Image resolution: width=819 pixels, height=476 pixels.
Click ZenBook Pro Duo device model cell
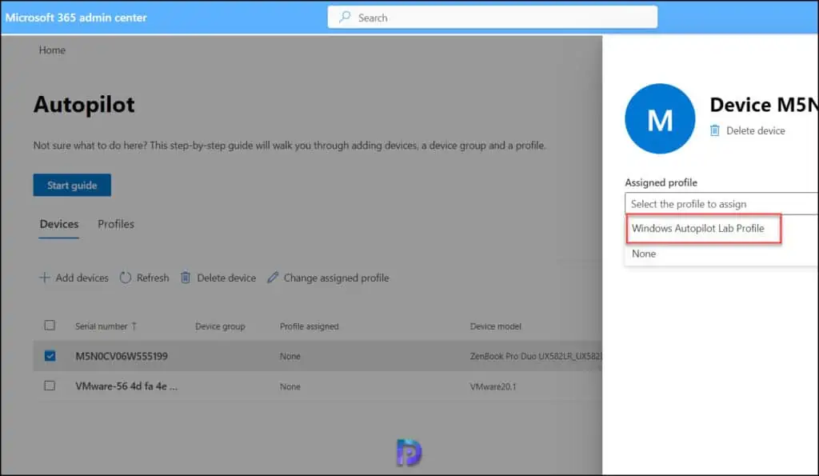tap(536, 356)
